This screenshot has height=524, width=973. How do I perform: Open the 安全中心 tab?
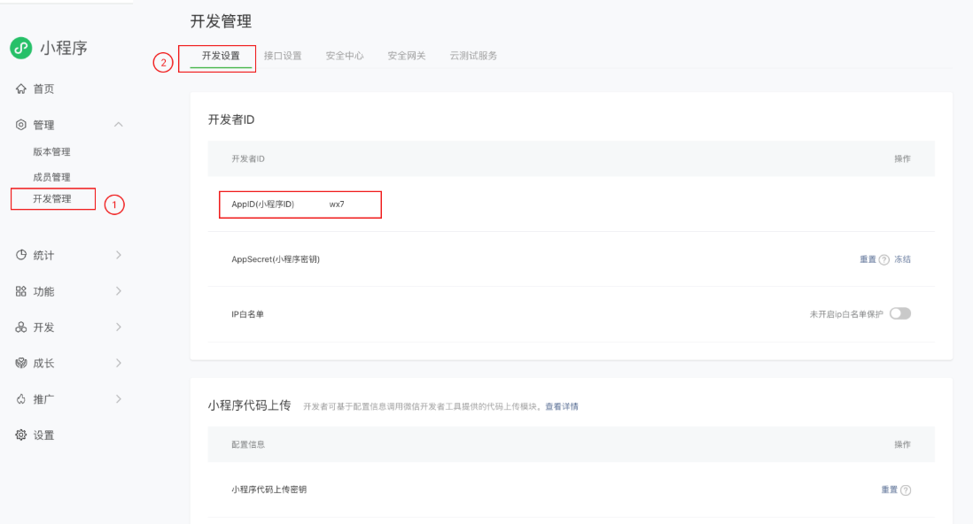(x=345, y=56)
